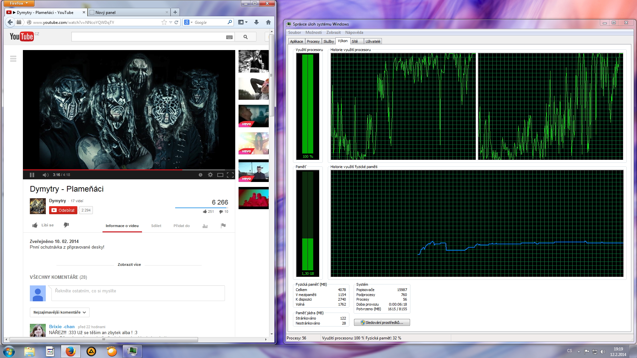Viewport: 637px width, 358px height.
Task: Subscribe with the Odebírat button
Action: (63, 210)
